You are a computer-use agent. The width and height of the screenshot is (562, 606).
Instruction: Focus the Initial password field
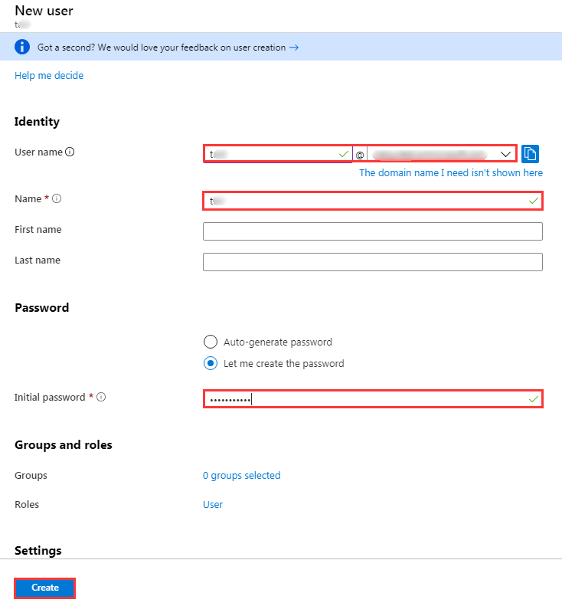pos(372,399)
